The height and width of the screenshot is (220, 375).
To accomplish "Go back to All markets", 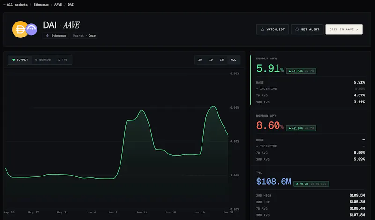I will pos(15,5).
